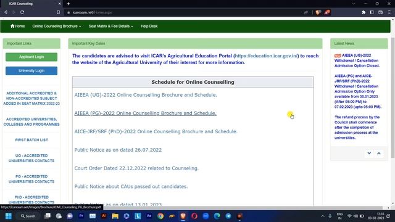Open UG - Accredited Universities Contacts link

[31, 158]
